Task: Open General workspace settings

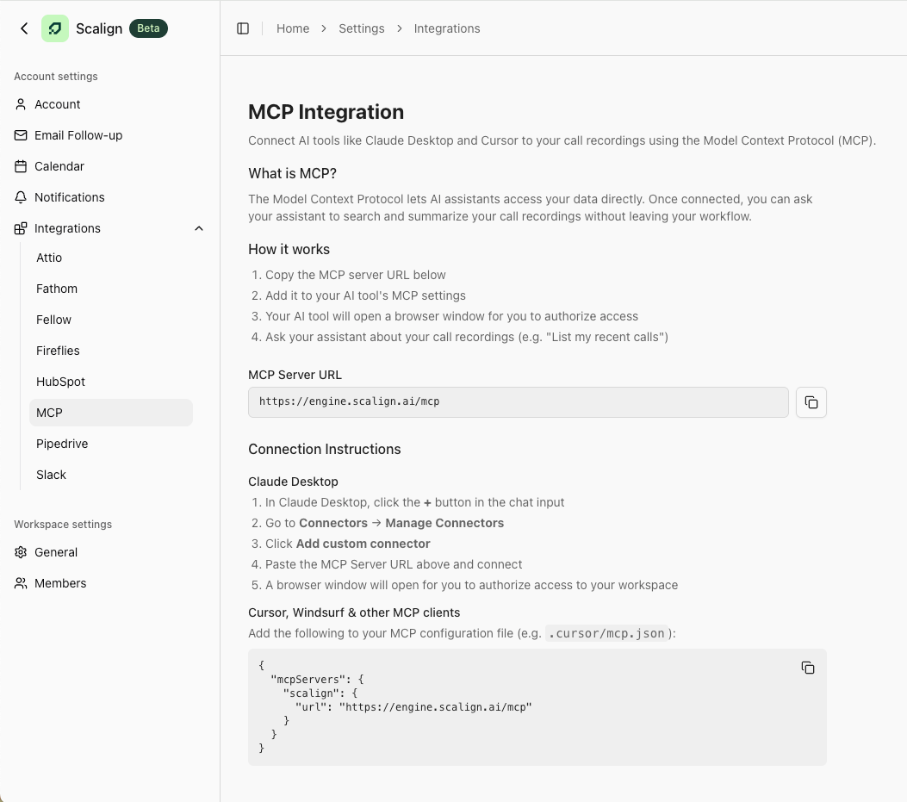Action: pyautogui.click(x=55, y=552)
